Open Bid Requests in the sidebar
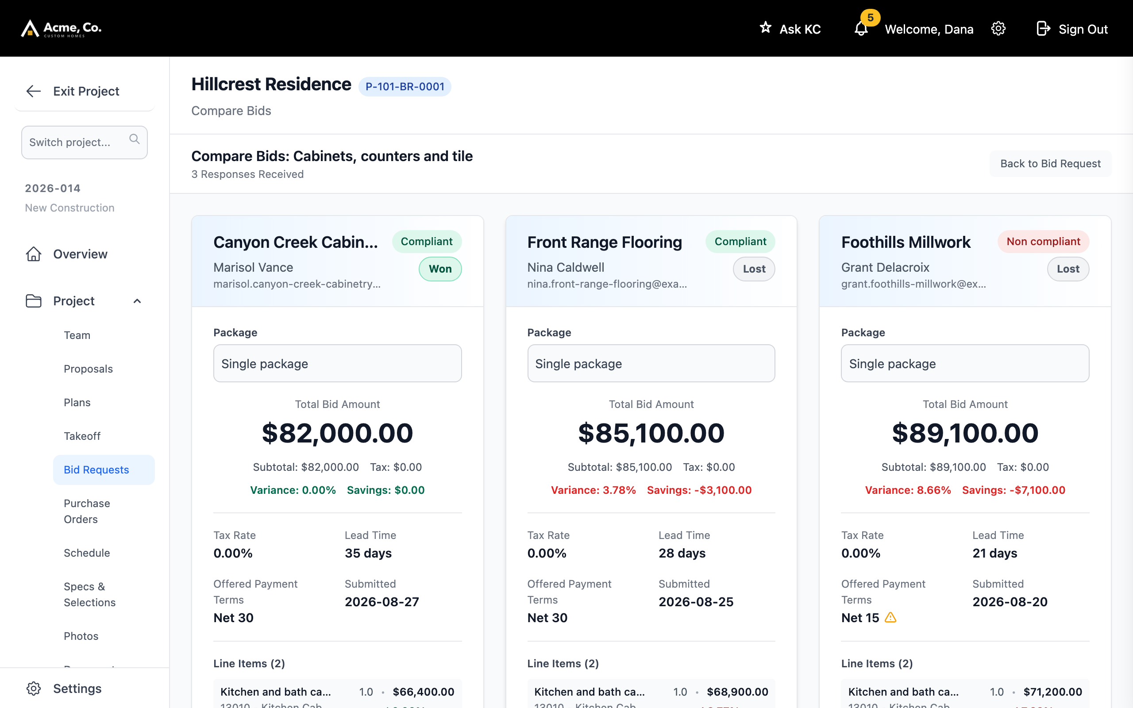 (104, 469)
